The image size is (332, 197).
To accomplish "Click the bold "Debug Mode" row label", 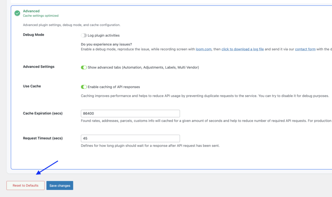I will [33, 35].
